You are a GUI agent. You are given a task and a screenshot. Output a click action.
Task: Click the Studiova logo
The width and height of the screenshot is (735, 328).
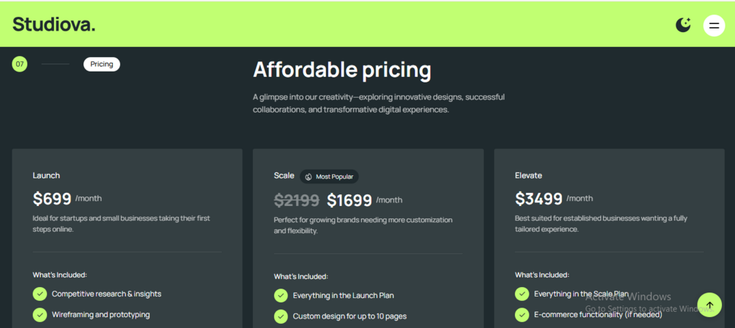click(x=54, y=25)
